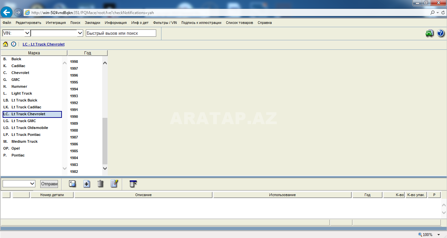
Task: Click the Использование column header
Action: [282, 195]
